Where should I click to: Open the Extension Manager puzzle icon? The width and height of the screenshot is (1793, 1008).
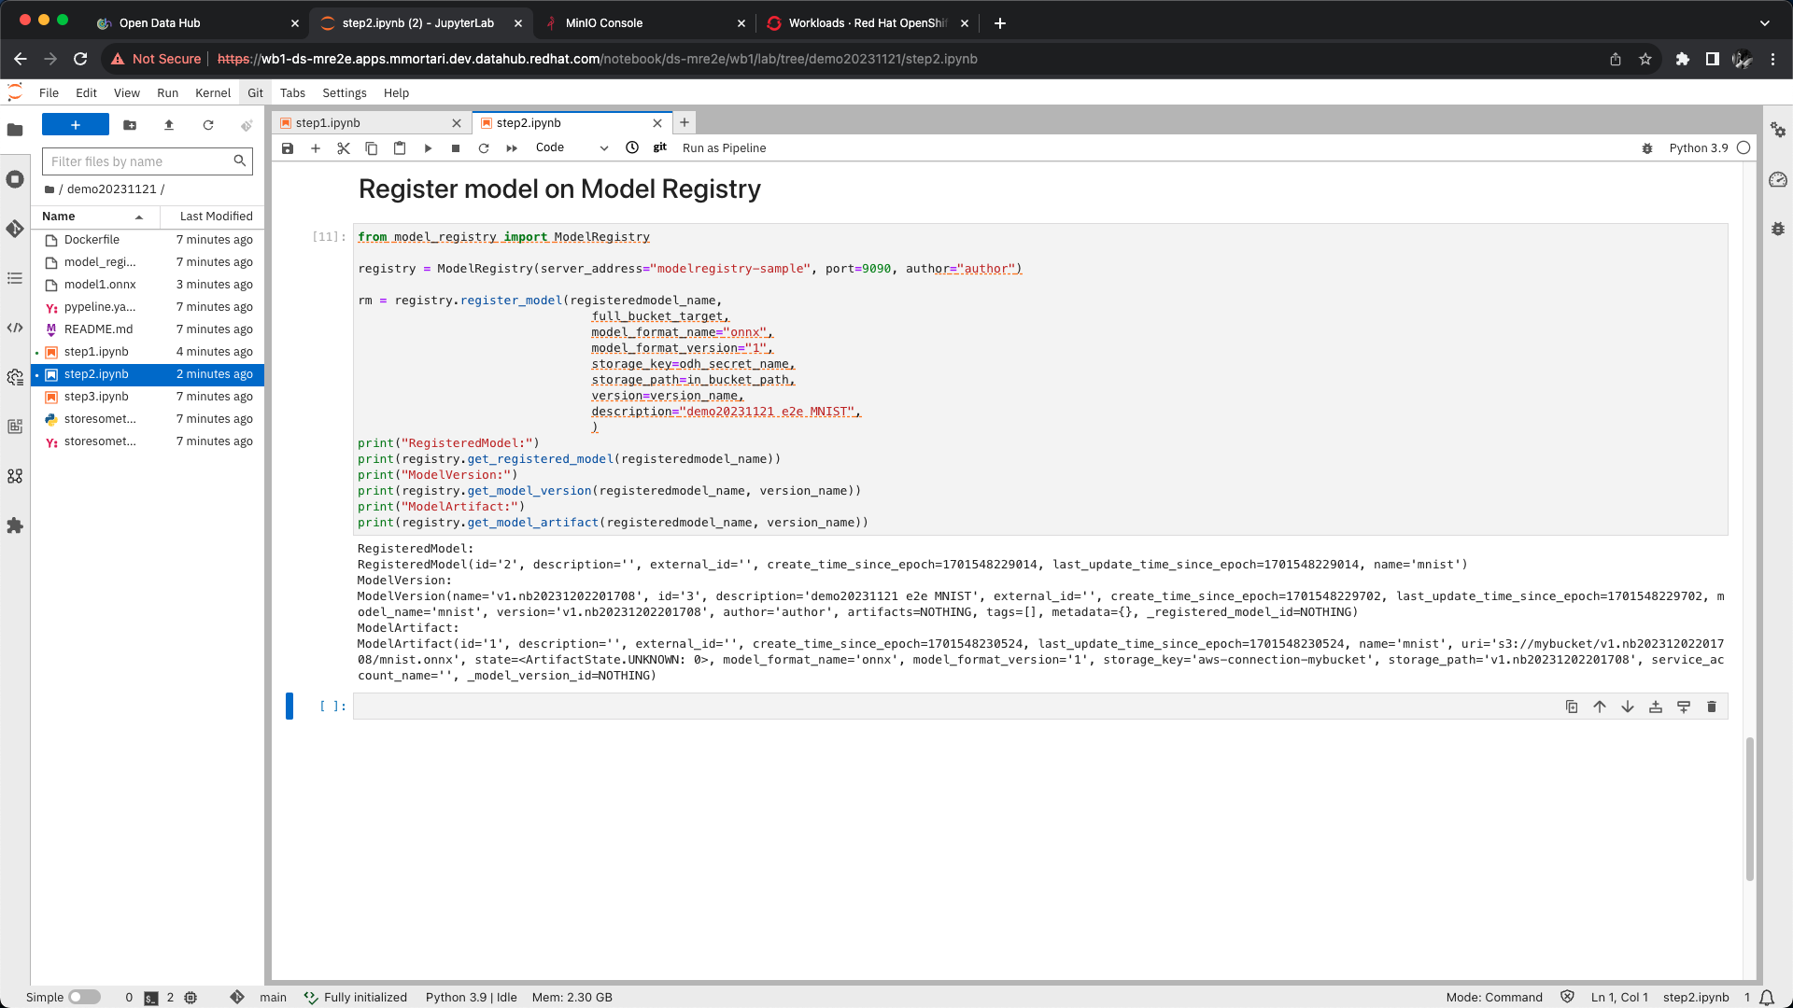pos(15,525)
